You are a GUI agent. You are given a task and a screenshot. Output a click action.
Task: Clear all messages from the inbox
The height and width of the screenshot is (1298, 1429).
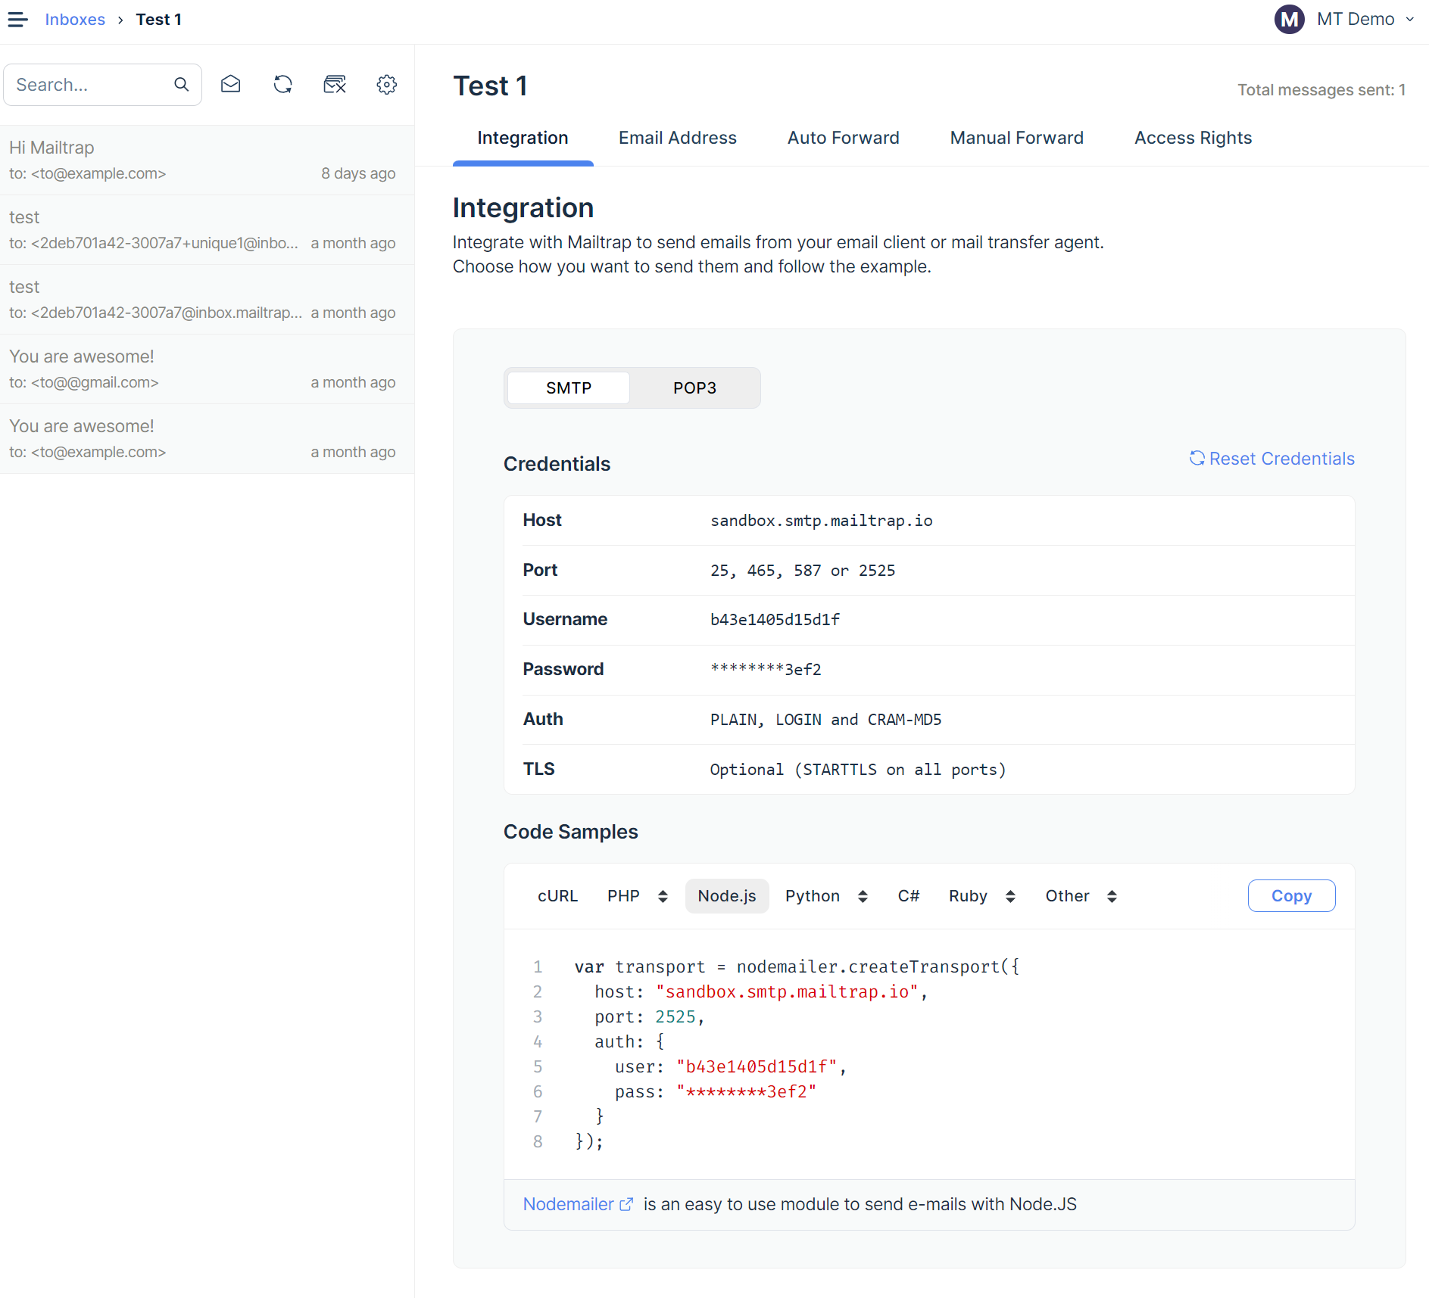coord(335,84)
